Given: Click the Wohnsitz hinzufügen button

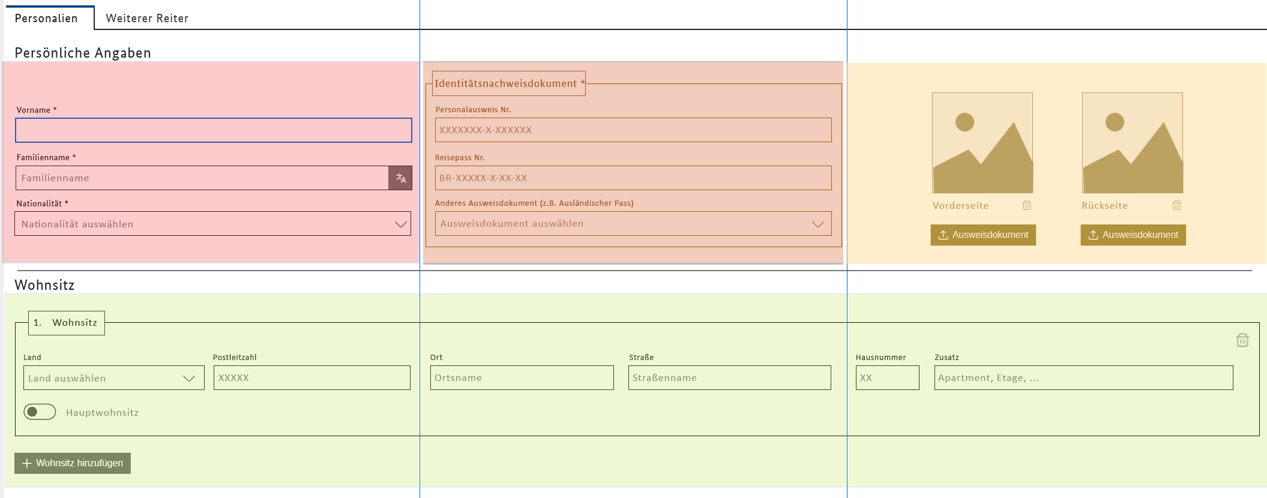Looking at the screenshot, I should coord(73,463).
